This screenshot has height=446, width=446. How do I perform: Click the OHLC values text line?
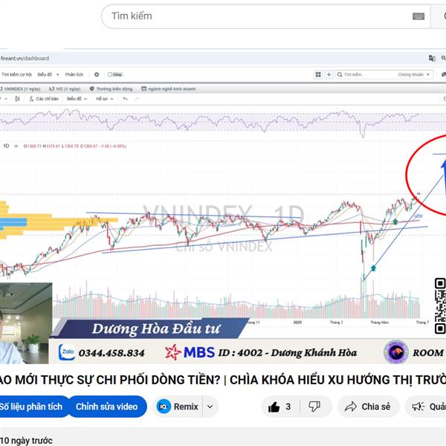75,146
